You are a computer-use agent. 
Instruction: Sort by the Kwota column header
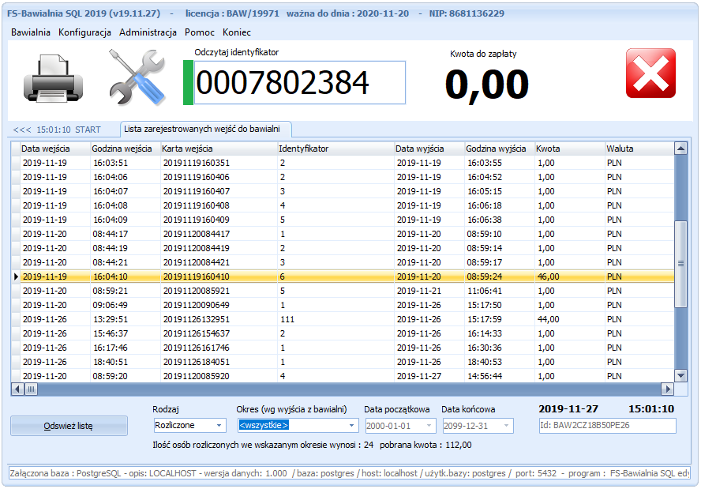pos(570,149)
